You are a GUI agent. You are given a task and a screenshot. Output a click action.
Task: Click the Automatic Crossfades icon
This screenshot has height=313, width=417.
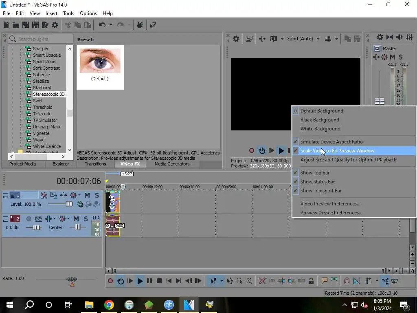[357, 281]
